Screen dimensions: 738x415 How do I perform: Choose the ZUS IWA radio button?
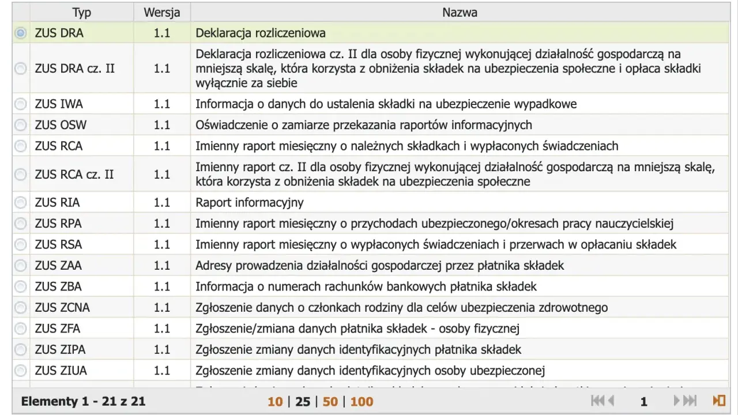click(21, 104)
